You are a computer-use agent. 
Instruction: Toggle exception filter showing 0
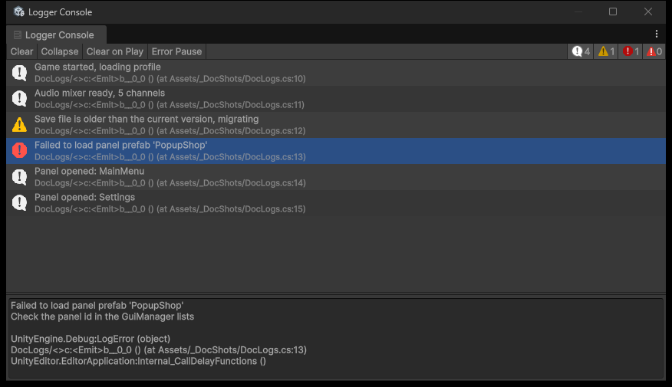tap(654, 51)
